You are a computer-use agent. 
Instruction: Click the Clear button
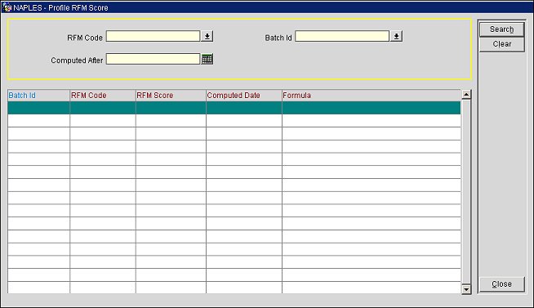501,44
